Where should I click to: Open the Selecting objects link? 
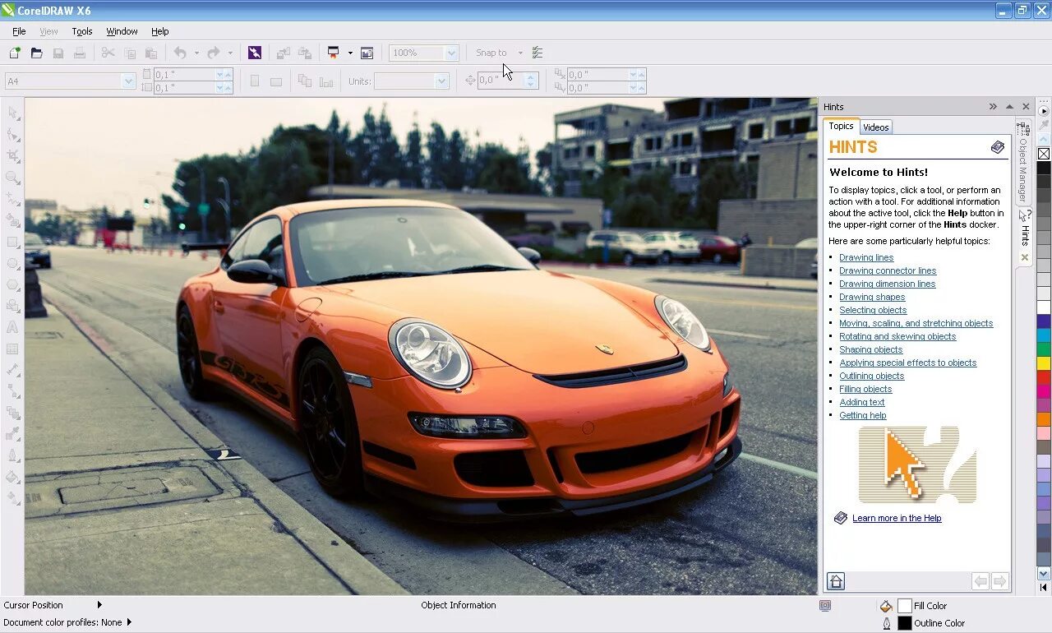tap(873, 310)
